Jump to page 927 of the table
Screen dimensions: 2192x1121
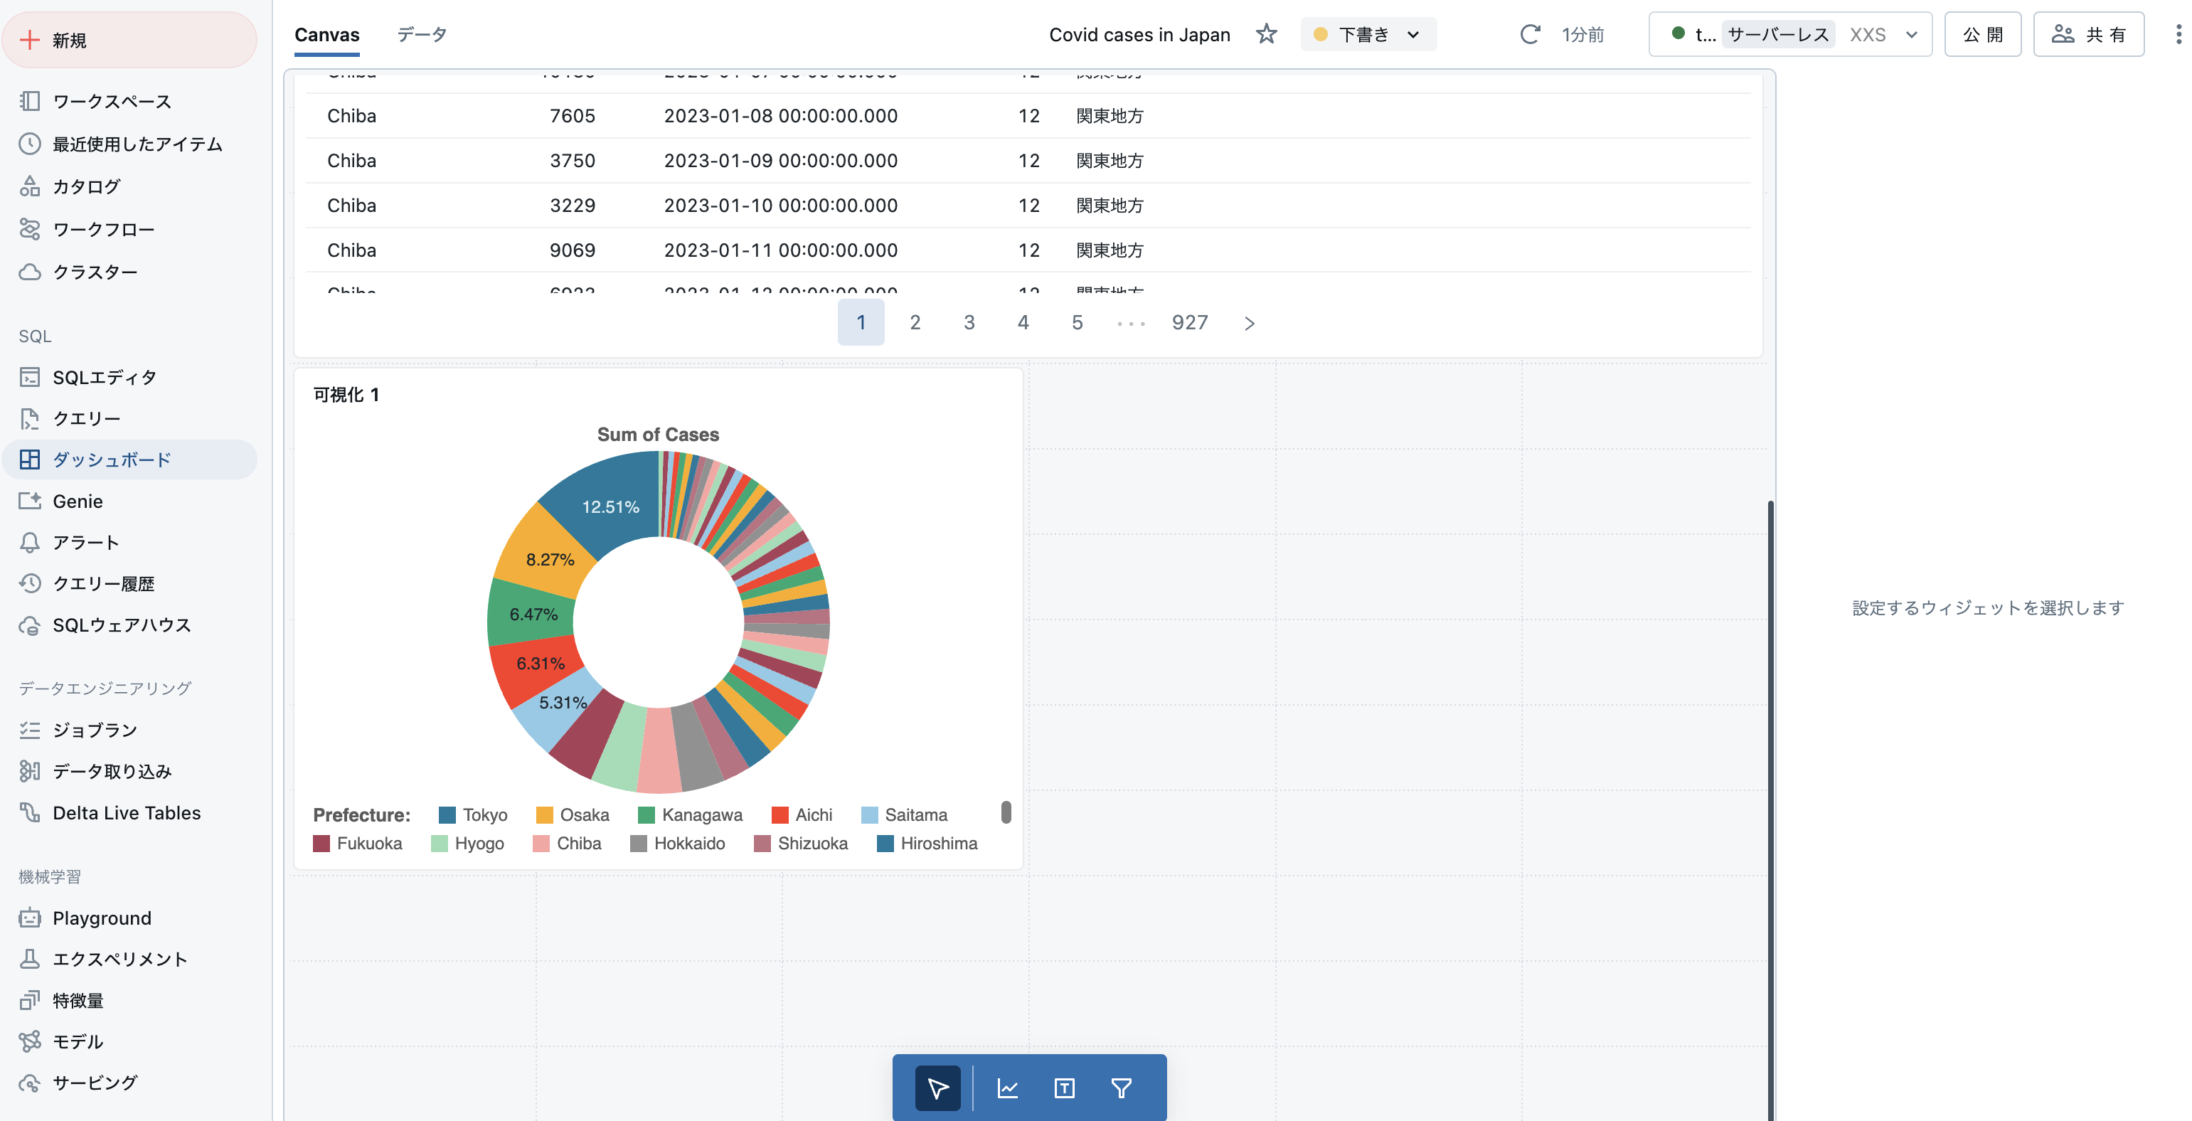click(1190, 323)
